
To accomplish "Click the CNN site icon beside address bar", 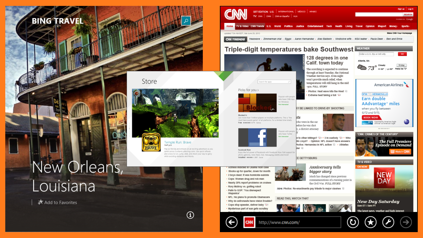I will tap(249, 222).
